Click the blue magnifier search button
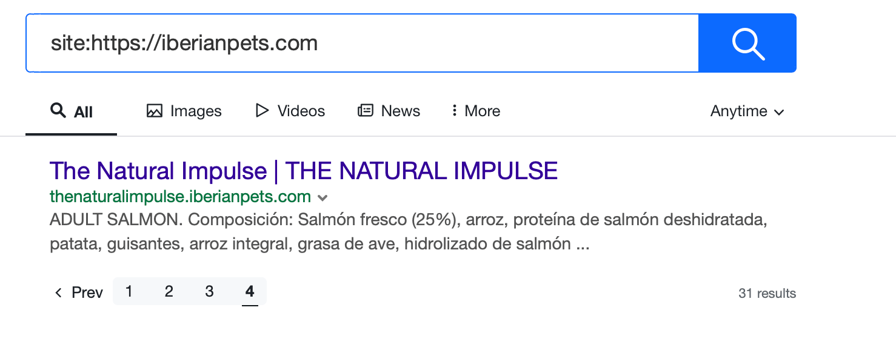Image resolution: width=896 pixels, height=362 pixels. 747,43
